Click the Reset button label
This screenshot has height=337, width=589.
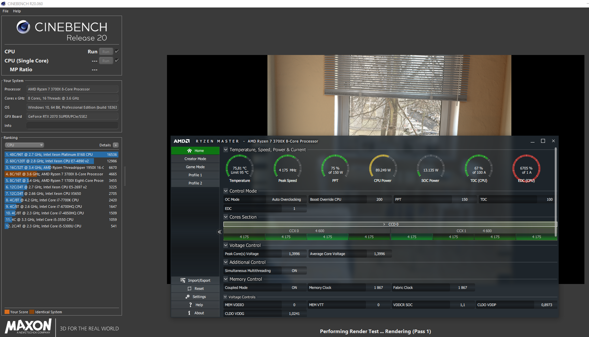pyautogui.click(x=199, y=289)
